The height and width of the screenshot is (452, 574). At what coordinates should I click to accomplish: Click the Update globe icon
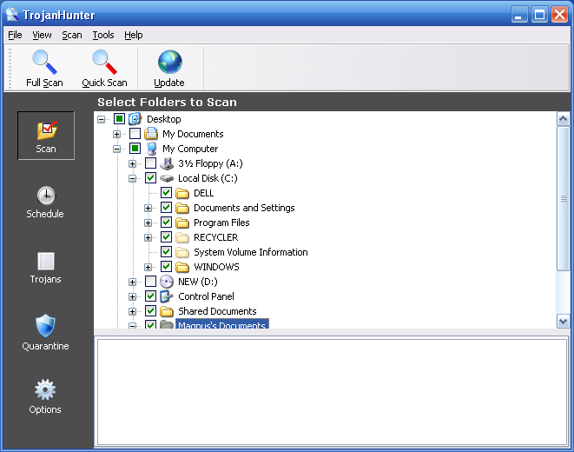tap(169, 62)
